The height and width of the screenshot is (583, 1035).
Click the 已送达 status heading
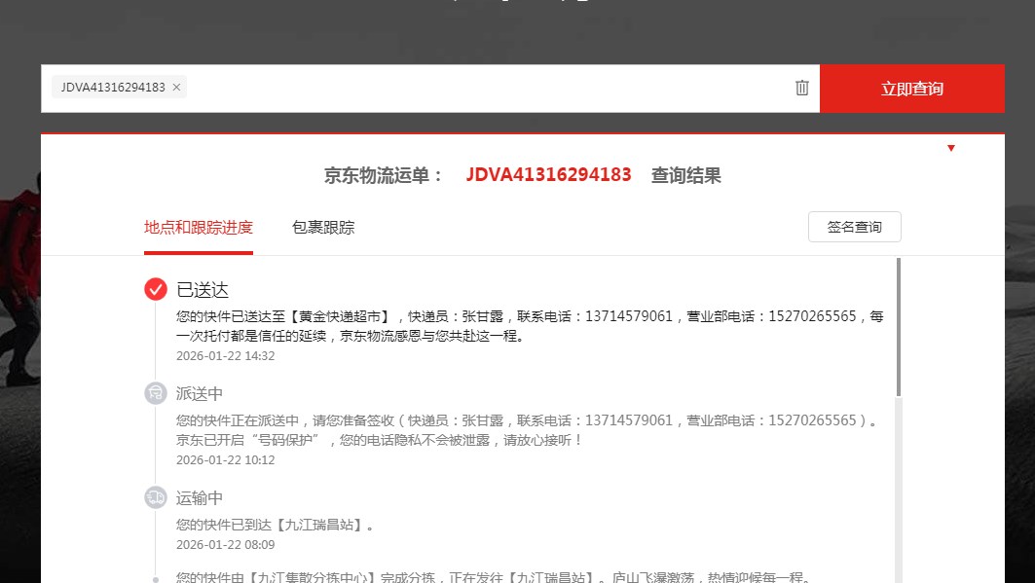click(203, 290)
